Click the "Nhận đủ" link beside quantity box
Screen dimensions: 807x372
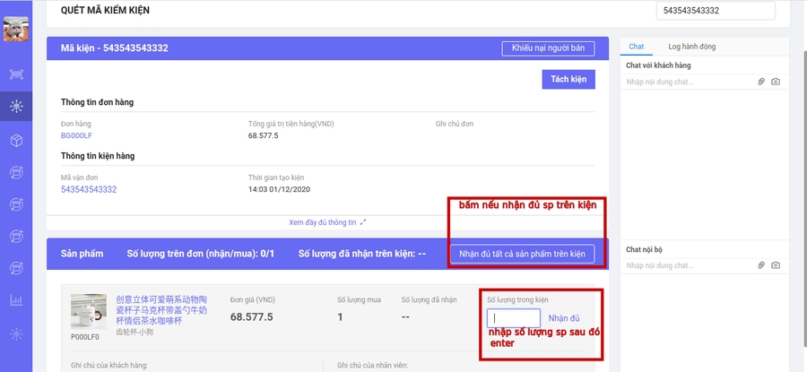pyautogui.click(x=564, y=318)
